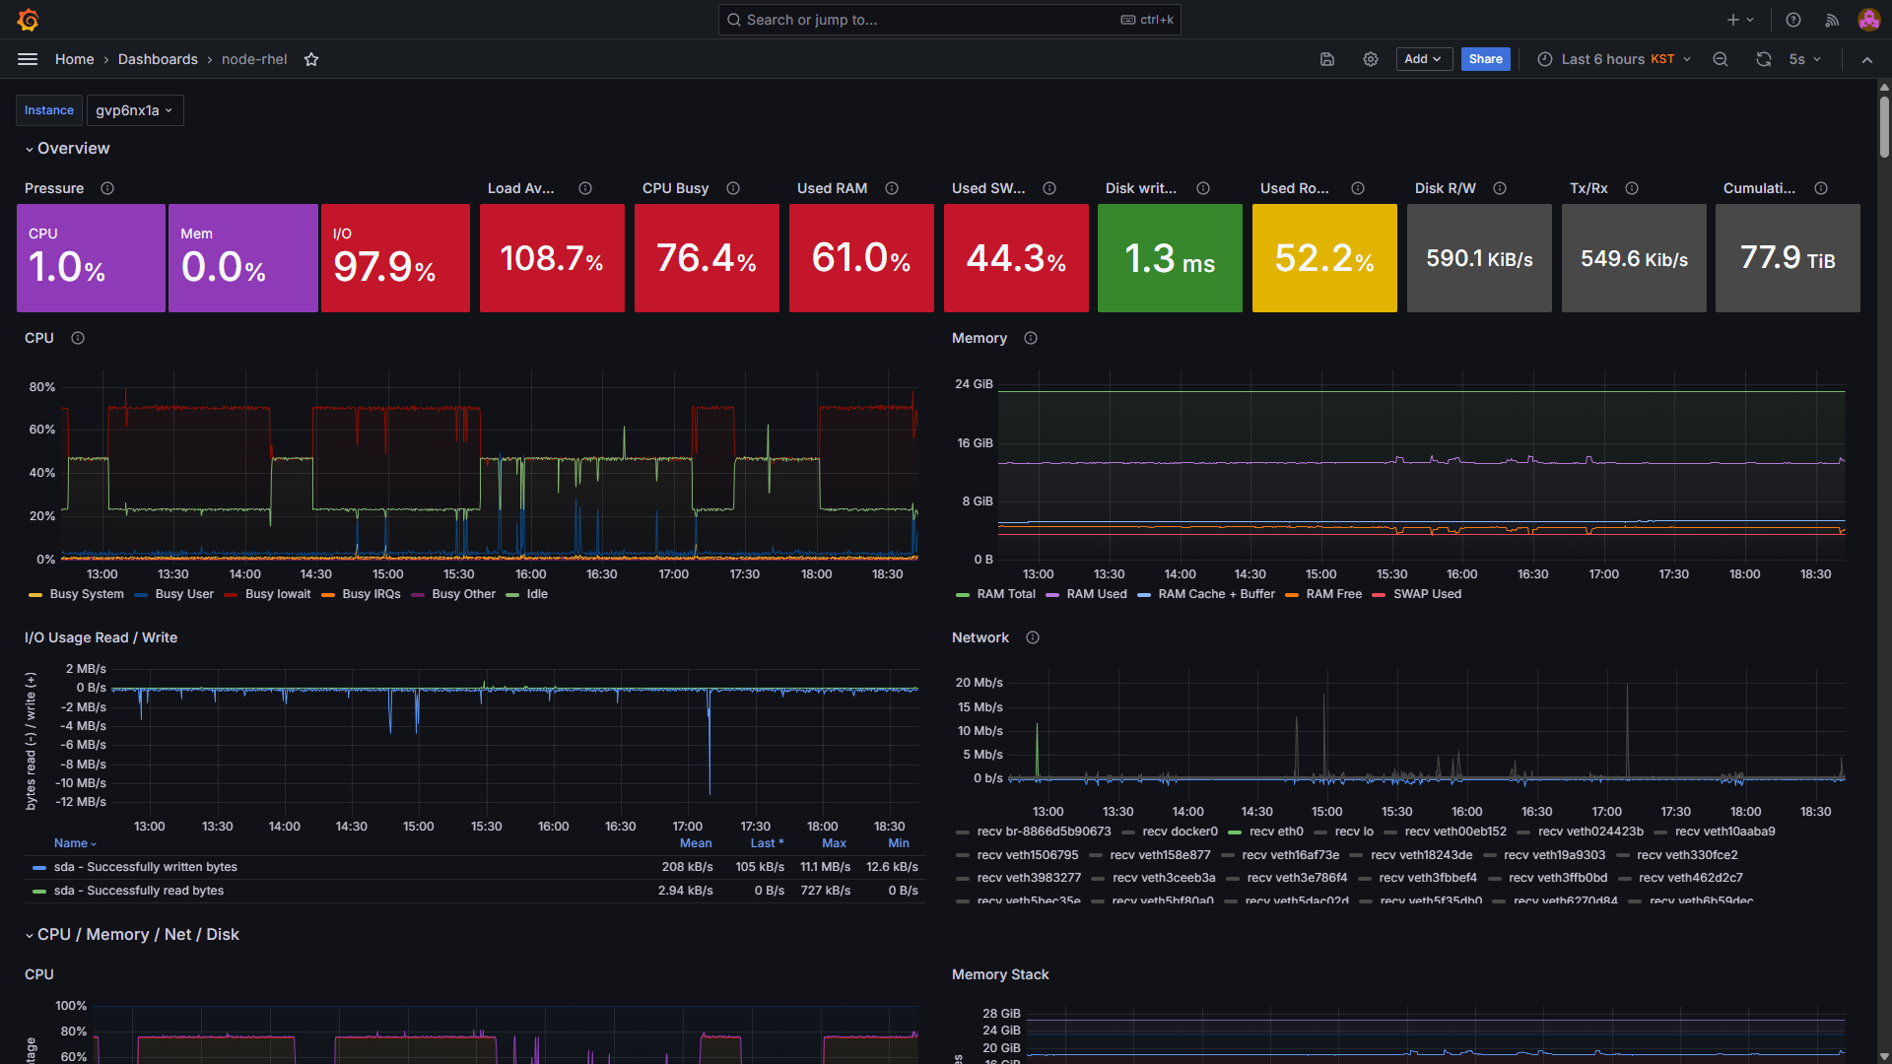The height and width of the screenshot is (1064, 1892).
Task: Collapse the Overview row
Action: (x=73, y=148)
